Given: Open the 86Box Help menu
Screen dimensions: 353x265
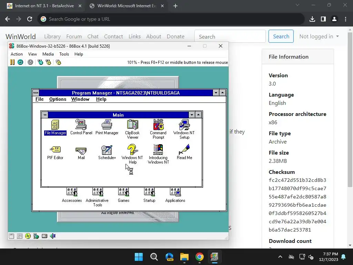Looking at the screenshot, I should point(79,54).
